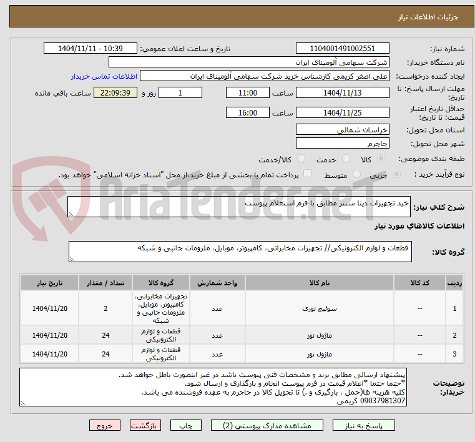This screenshot has height=442, width=475.
Task: Open مشاهده مدارک پیوستی (2) button
Action: (x=267, y=425)
